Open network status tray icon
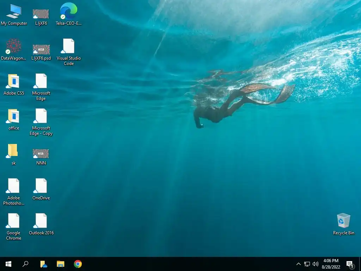 click(307, 264)
